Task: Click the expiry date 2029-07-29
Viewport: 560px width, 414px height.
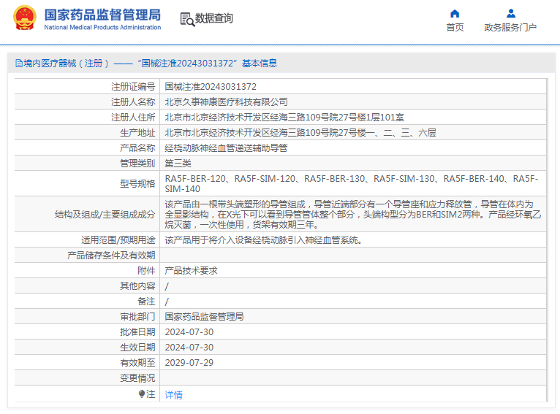Action: coord(189,363)
